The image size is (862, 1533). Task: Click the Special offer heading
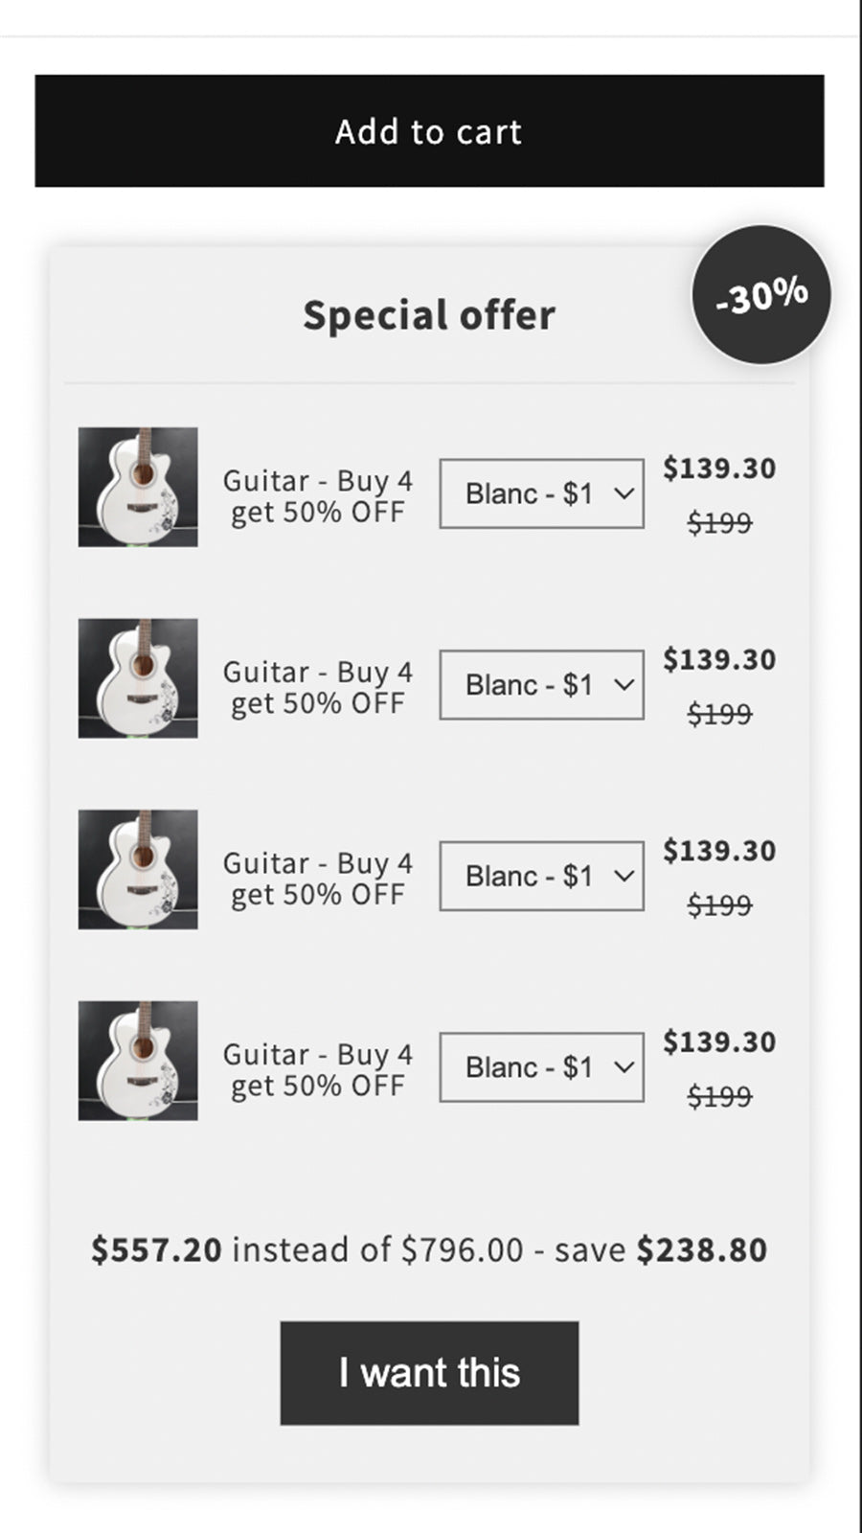429,315
